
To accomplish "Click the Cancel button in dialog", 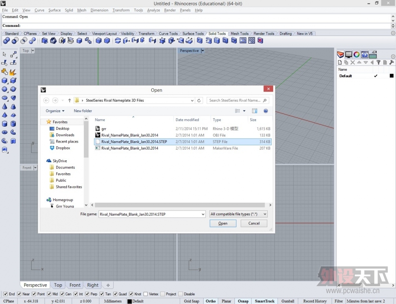I will pos(254,223).
